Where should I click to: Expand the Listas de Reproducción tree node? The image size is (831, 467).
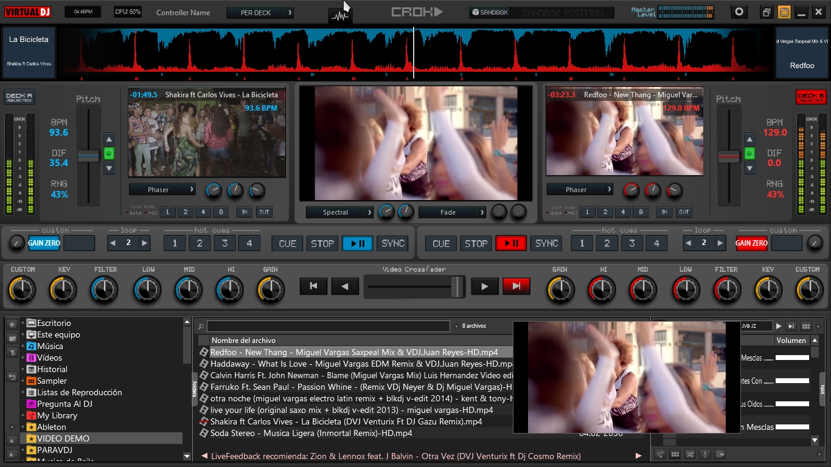(x=23, y=392)
